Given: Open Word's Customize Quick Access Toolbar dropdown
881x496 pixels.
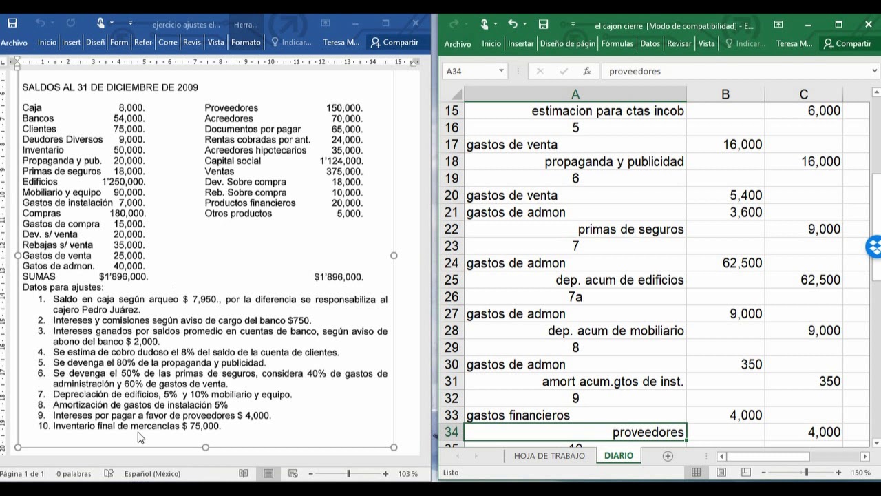Looking at the screenshot, I should point(131,23).
